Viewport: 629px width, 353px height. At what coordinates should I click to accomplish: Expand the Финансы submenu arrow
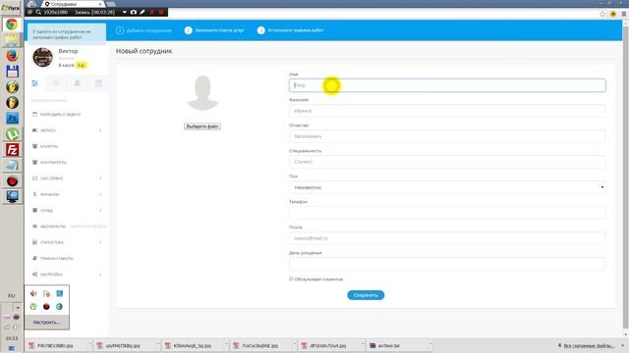[x=100, y=194]
